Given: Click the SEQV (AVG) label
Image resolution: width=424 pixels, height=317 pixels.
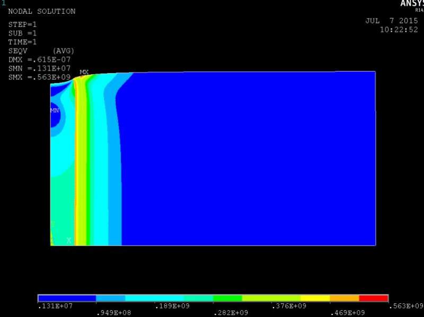Looking at the screenshot, I should (x=41, y=51).
